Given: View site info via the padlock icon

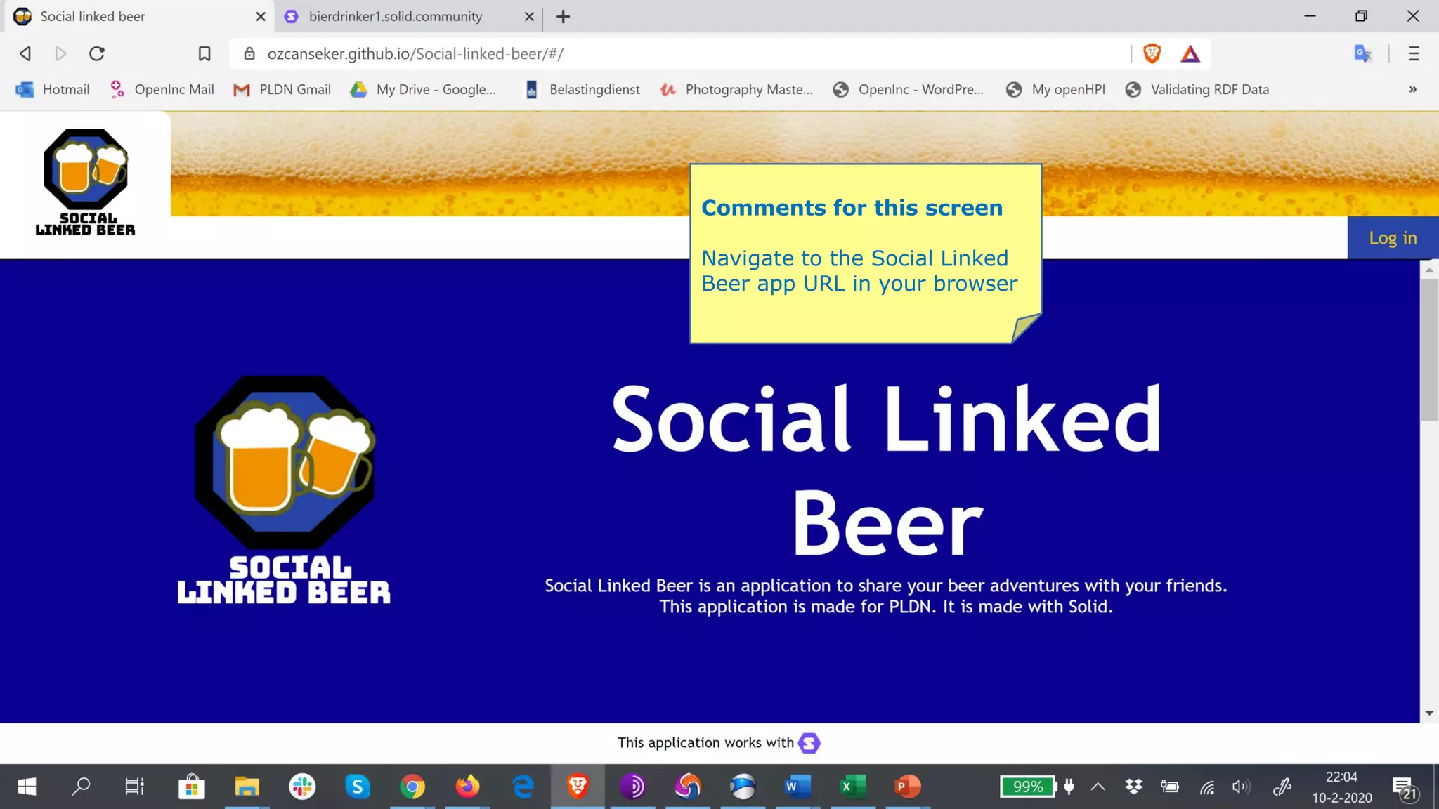Looking at the screenshot, I should (x=249, y=53).
